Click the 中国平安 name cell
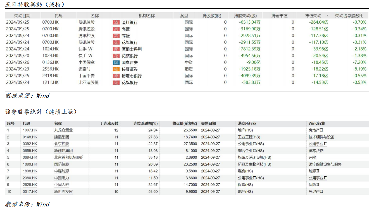Screen dimensions: 374x214 point(87,76)
